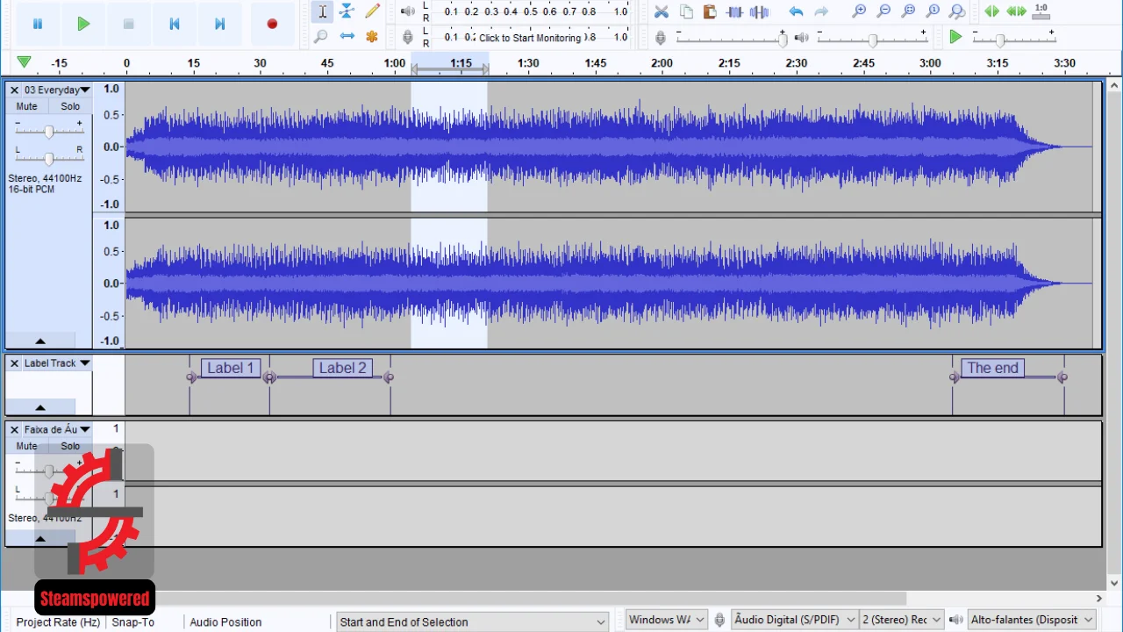This screenshot has width=1123, height=632.
Task: Click the Redo arrow
Action: (x=821, y=11)
